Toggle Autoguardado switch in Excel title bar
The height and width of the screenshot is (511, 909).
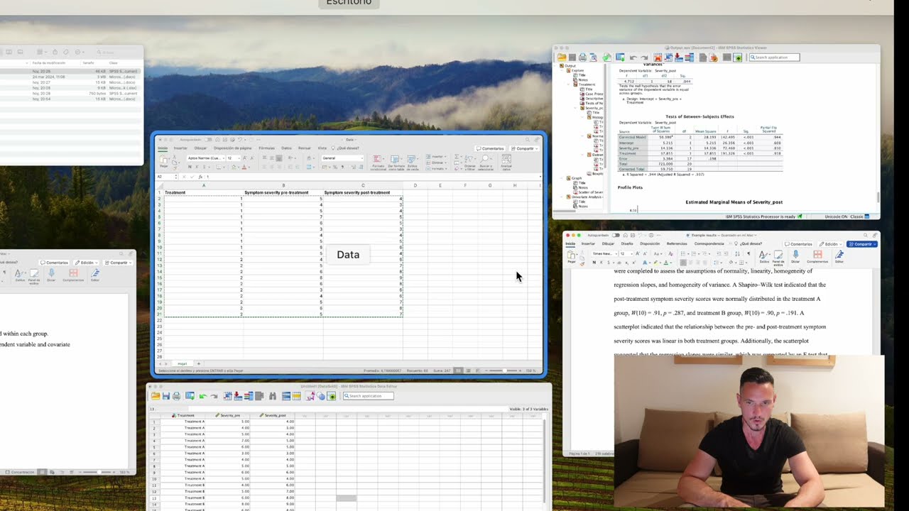click(208, 140)
